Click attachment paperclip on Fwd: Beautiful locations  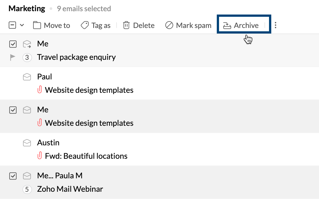pyautogui.click(x=40, y=156)
